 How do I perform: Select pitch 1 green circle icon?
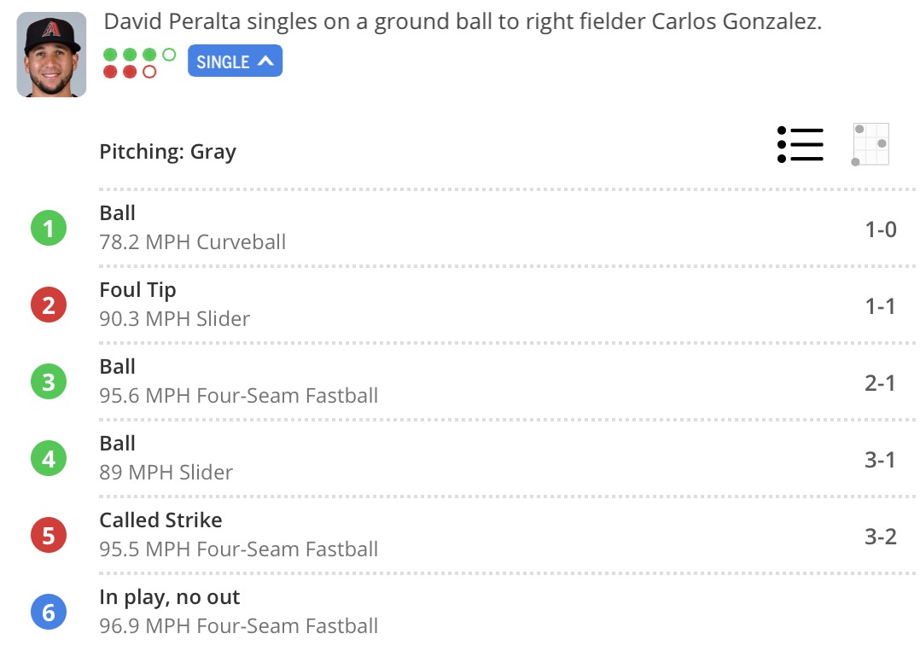click(49, 228)
